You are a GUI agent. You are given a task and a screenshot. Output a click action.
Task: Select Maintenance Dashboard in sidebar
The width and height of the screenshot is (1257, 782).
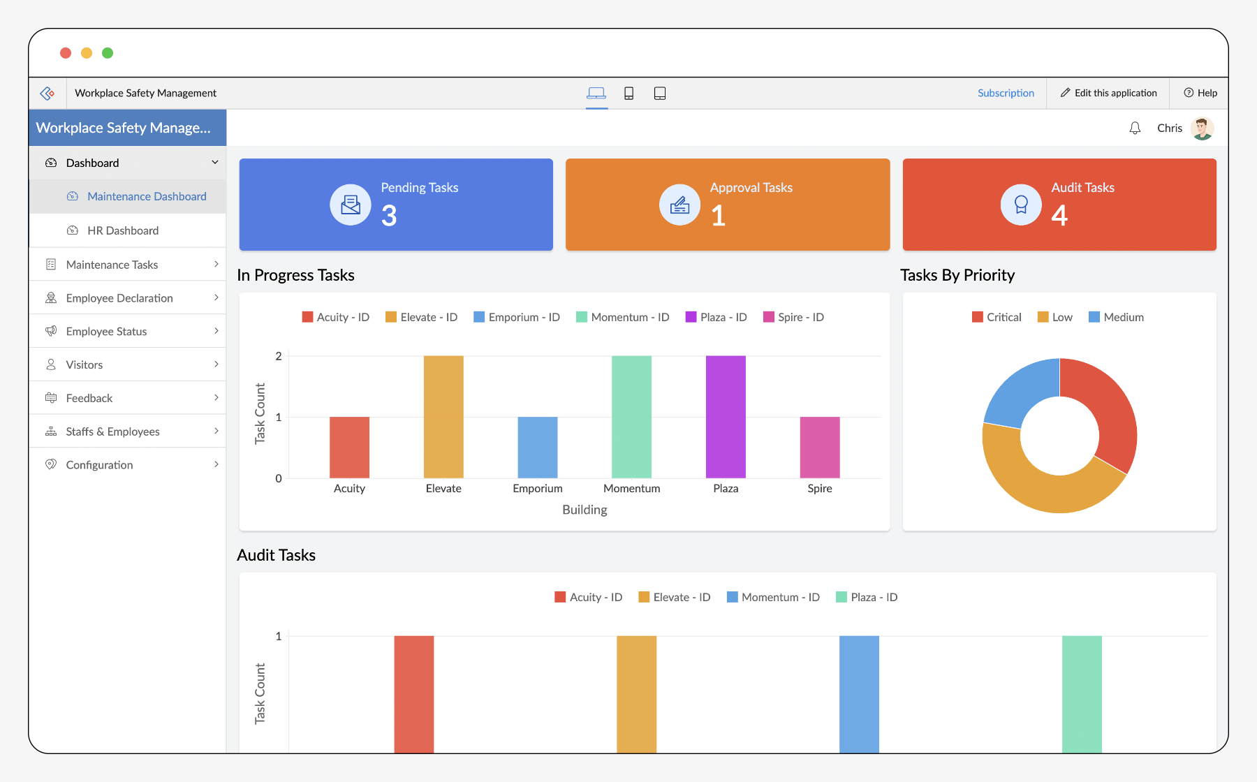pyautogui.click(x=147, y=197)
